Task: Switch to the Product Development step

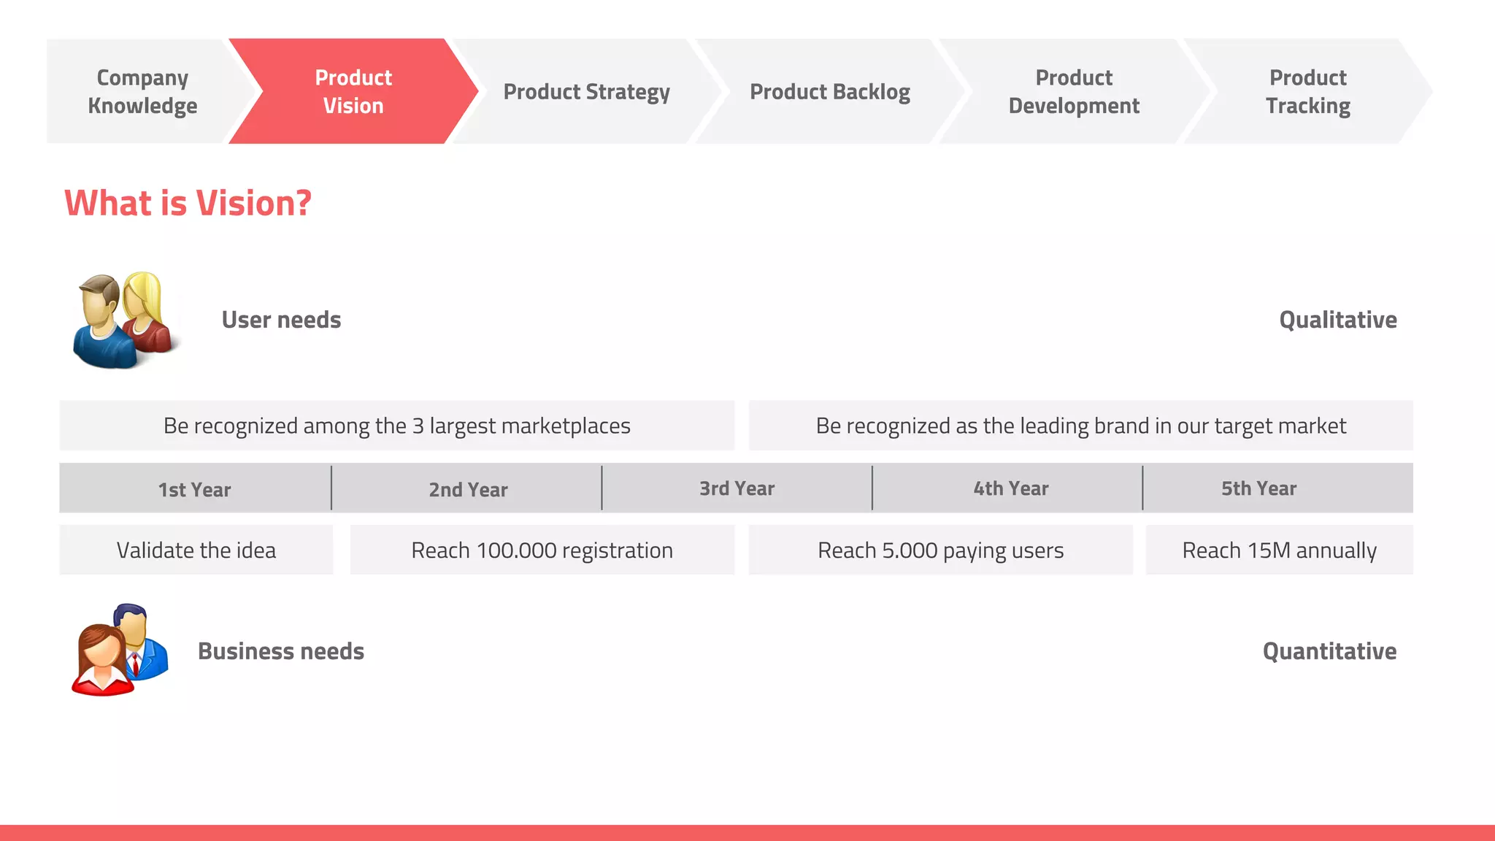Action: click(1074, 91)
